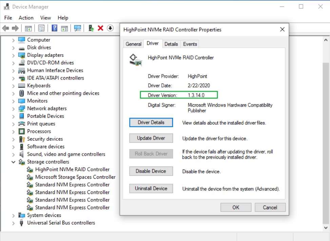Click the Disable Device button

coord(151,171)
